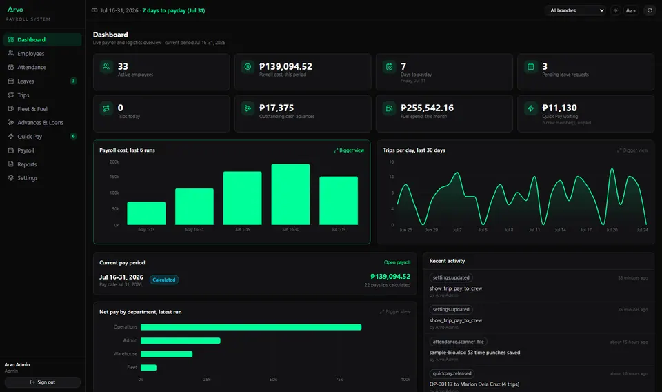Screen dimensions: 662x392
Task: Click the Sign out button
Action: (x=42, y=382)
